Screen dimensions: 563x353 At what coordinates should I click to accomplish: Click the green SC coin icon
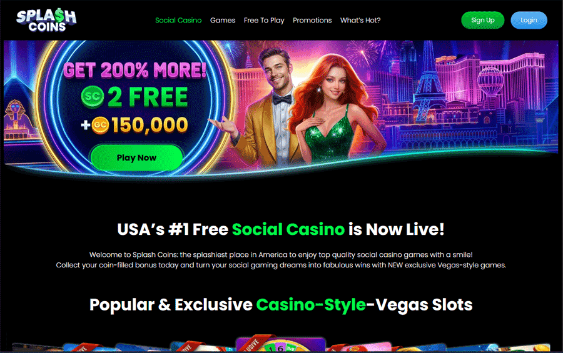click(93, 97)
